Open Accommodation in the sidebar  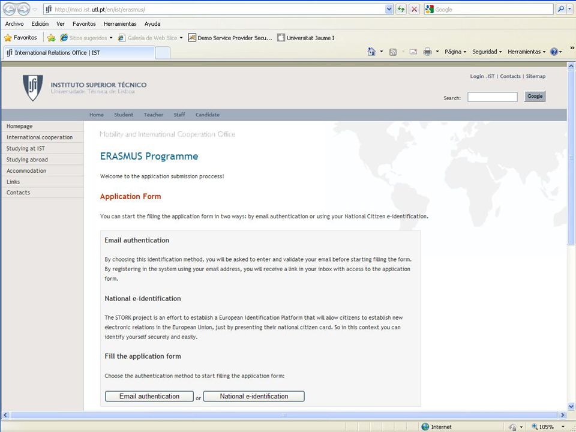[42, 170]
